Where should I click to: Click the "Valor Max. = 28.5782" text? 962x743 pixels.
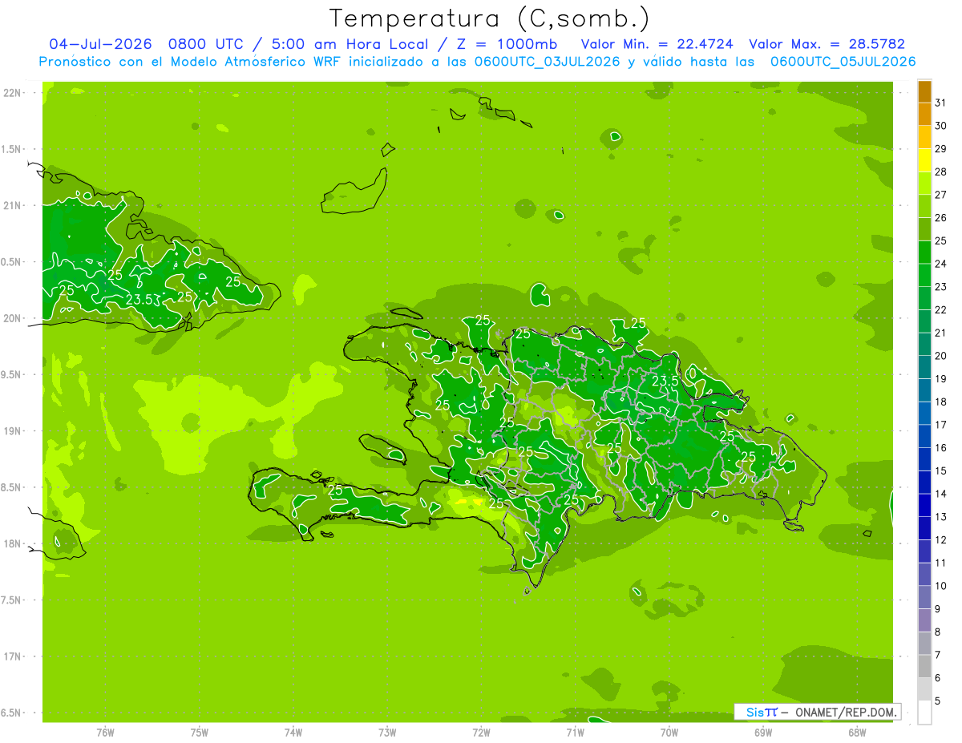[x=827, y=44]
